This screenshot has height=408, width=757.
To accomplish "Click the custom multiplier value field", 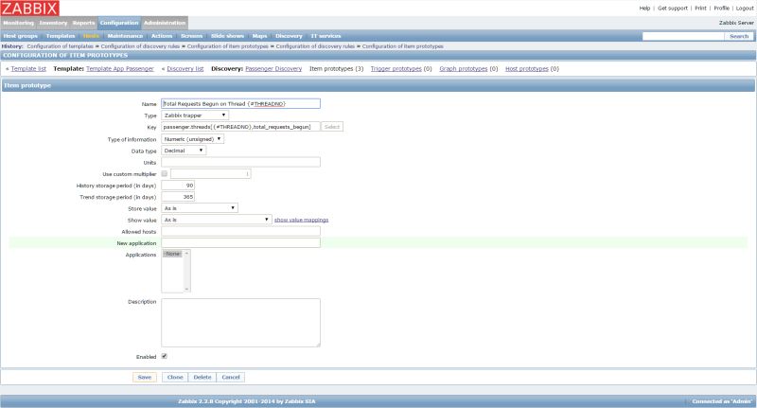I will click(x=210, y=174).
